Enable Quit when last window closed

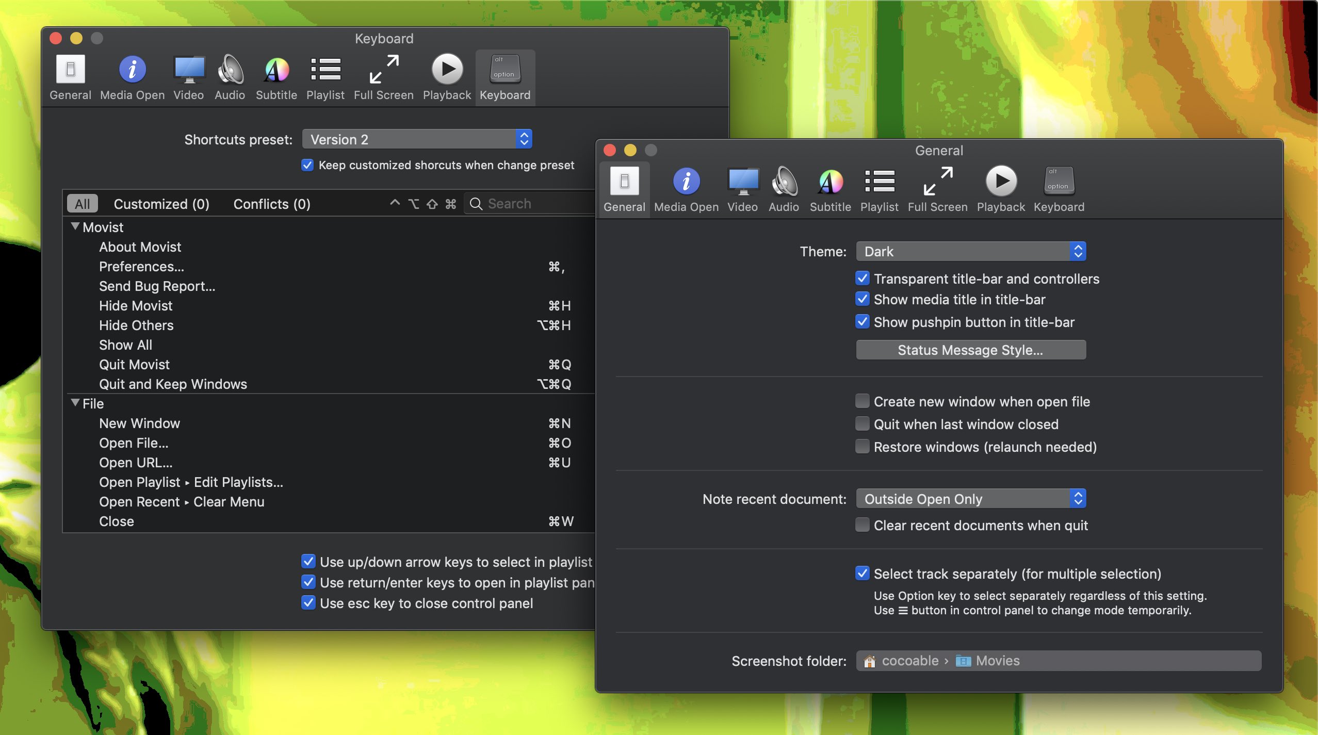click(862, 423)
